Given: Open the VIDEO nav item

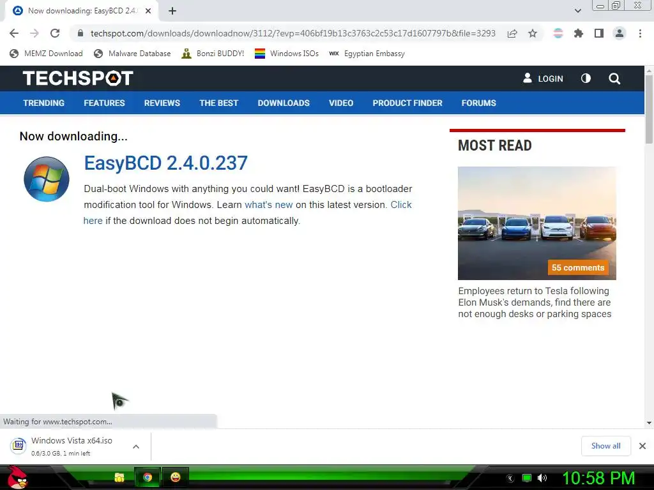Looking at the screenshot, I should pyautogui.click(x=341, y=103).
